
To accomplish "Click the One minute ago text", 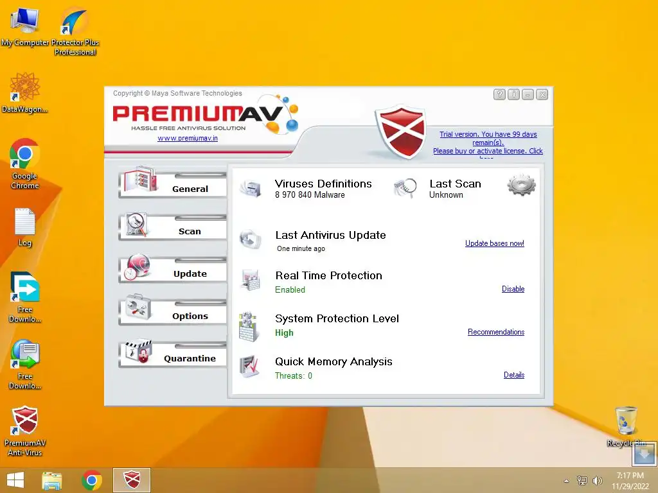I will 301,248.
